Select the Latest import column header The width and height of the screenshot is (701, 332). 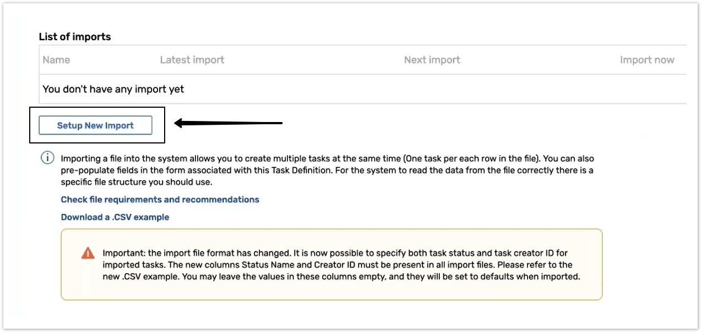point(192,60)
